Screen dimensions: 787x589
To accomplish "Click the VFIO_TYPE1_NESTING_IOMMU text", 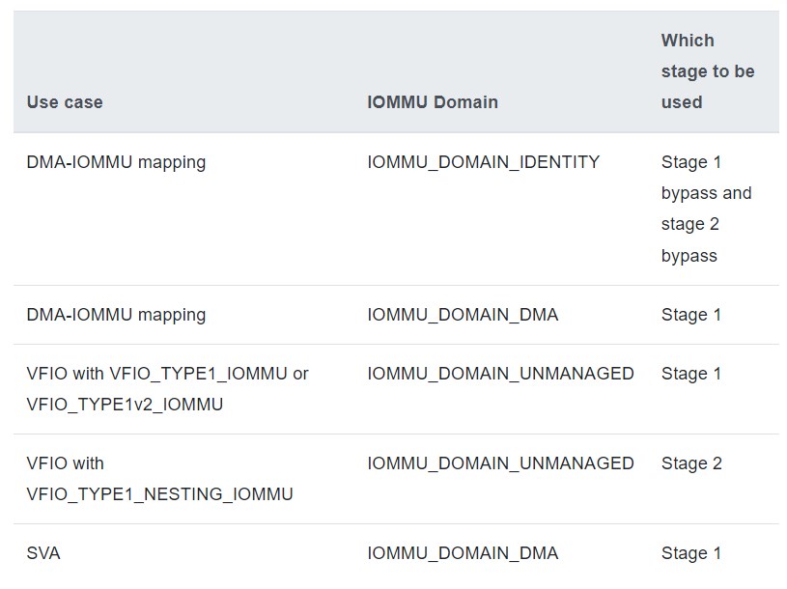I will [x=159, y=494].
